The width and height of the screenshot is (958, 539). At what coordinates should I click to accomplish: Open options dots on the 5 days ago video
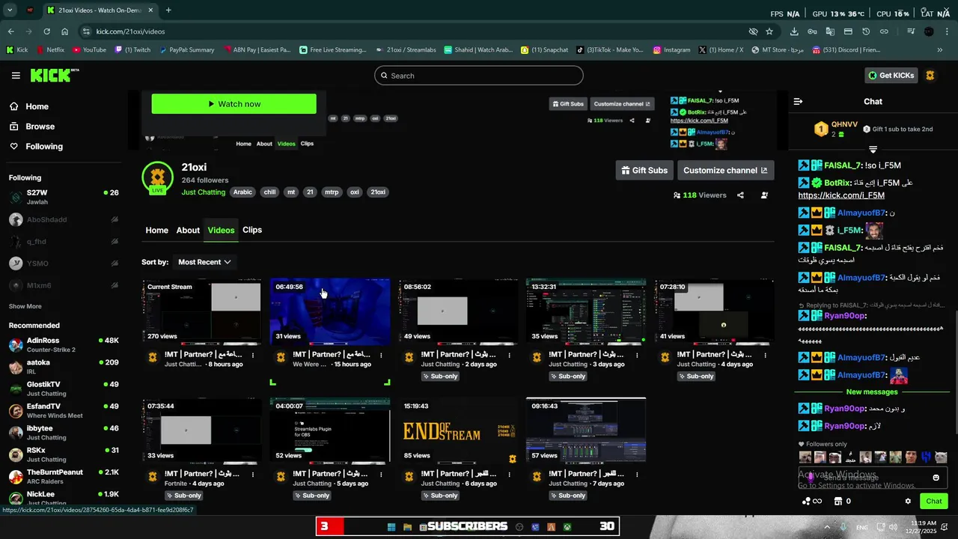(381, 475)
